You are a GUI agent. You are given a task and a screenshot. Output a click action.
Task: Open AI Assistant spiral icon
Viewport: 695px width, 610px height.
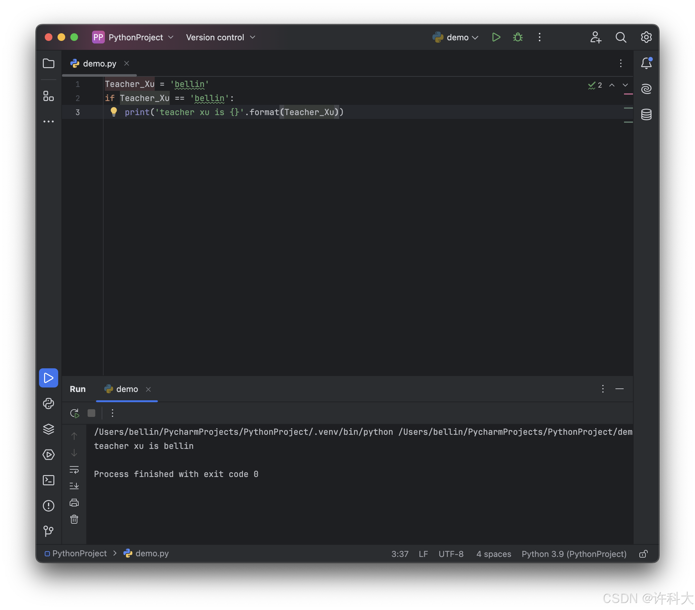click(646, 89)
